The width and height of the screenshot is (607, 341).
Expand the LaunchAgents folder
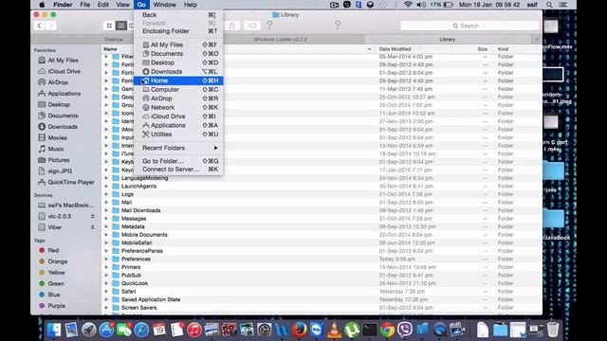106,186
